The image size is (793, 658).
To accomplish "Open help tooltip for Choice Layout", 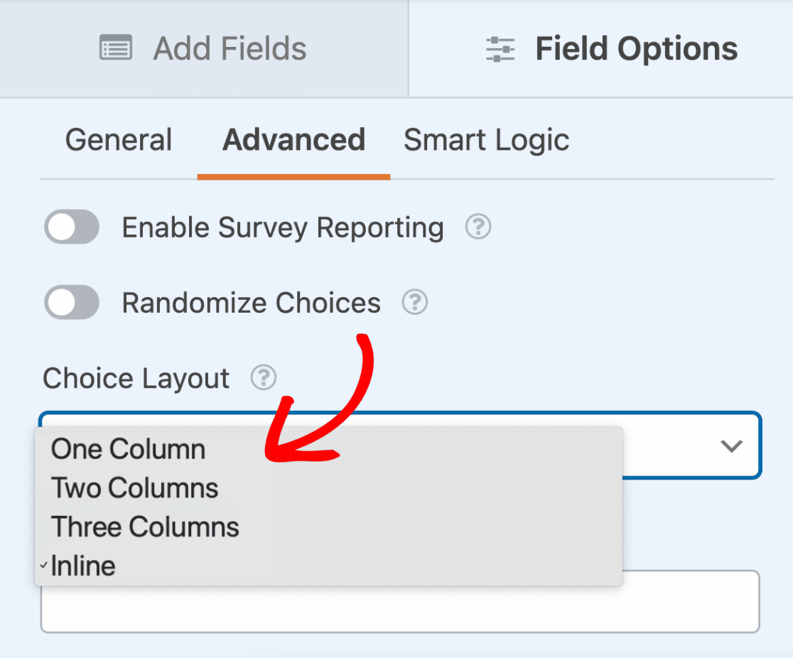I will 264,377.
